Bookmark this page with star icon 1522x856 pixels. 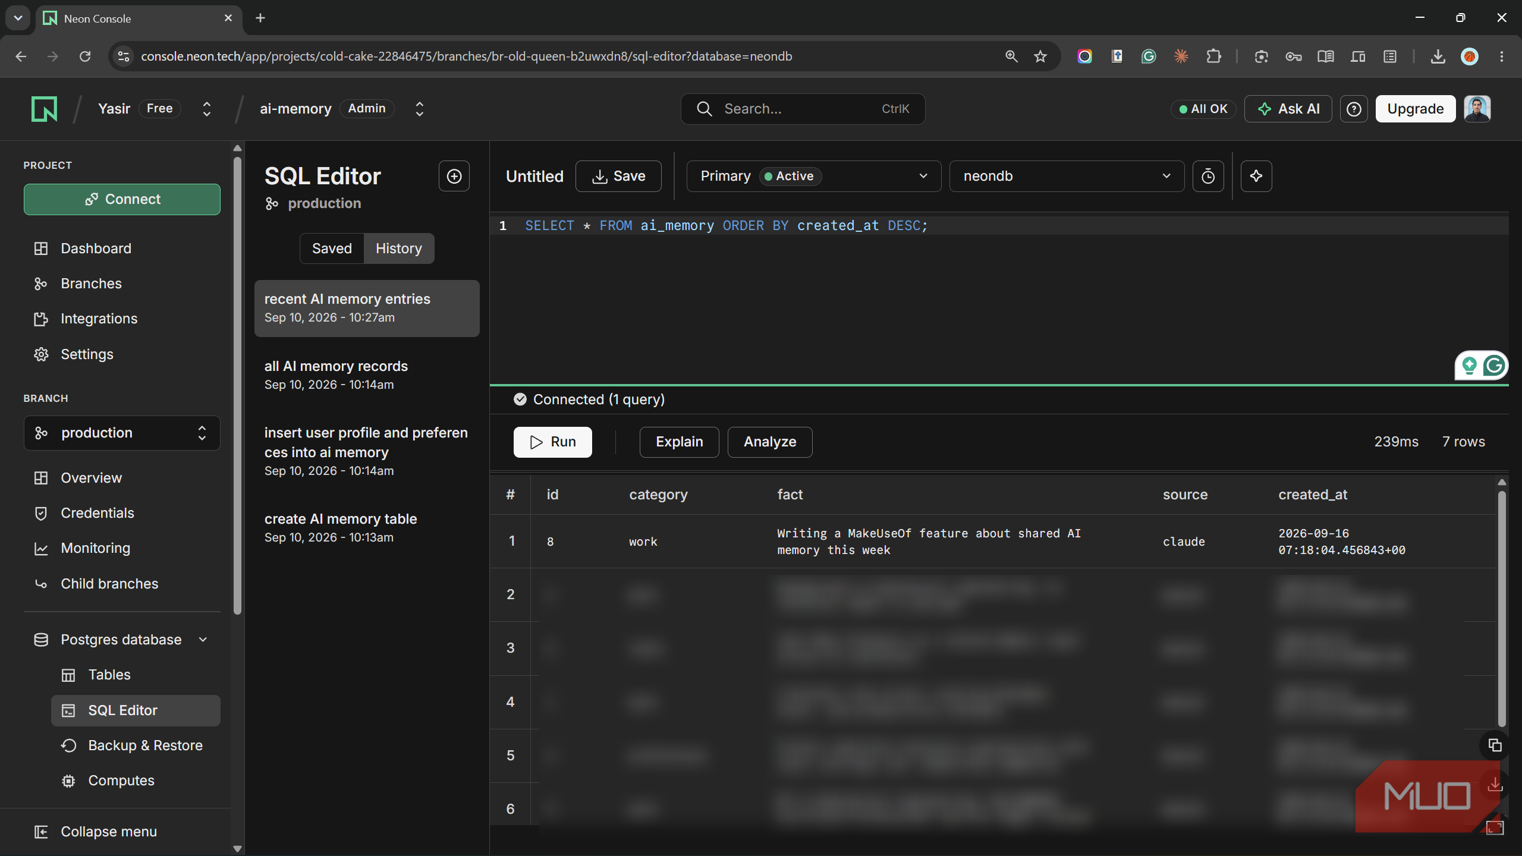point(1040,56)
